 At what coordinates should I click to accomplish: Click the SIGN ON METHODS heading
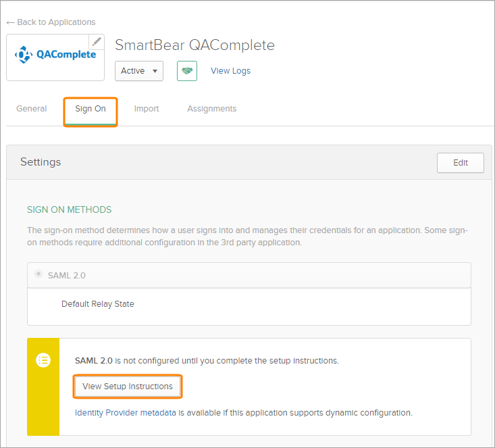(x=69, y=210)
